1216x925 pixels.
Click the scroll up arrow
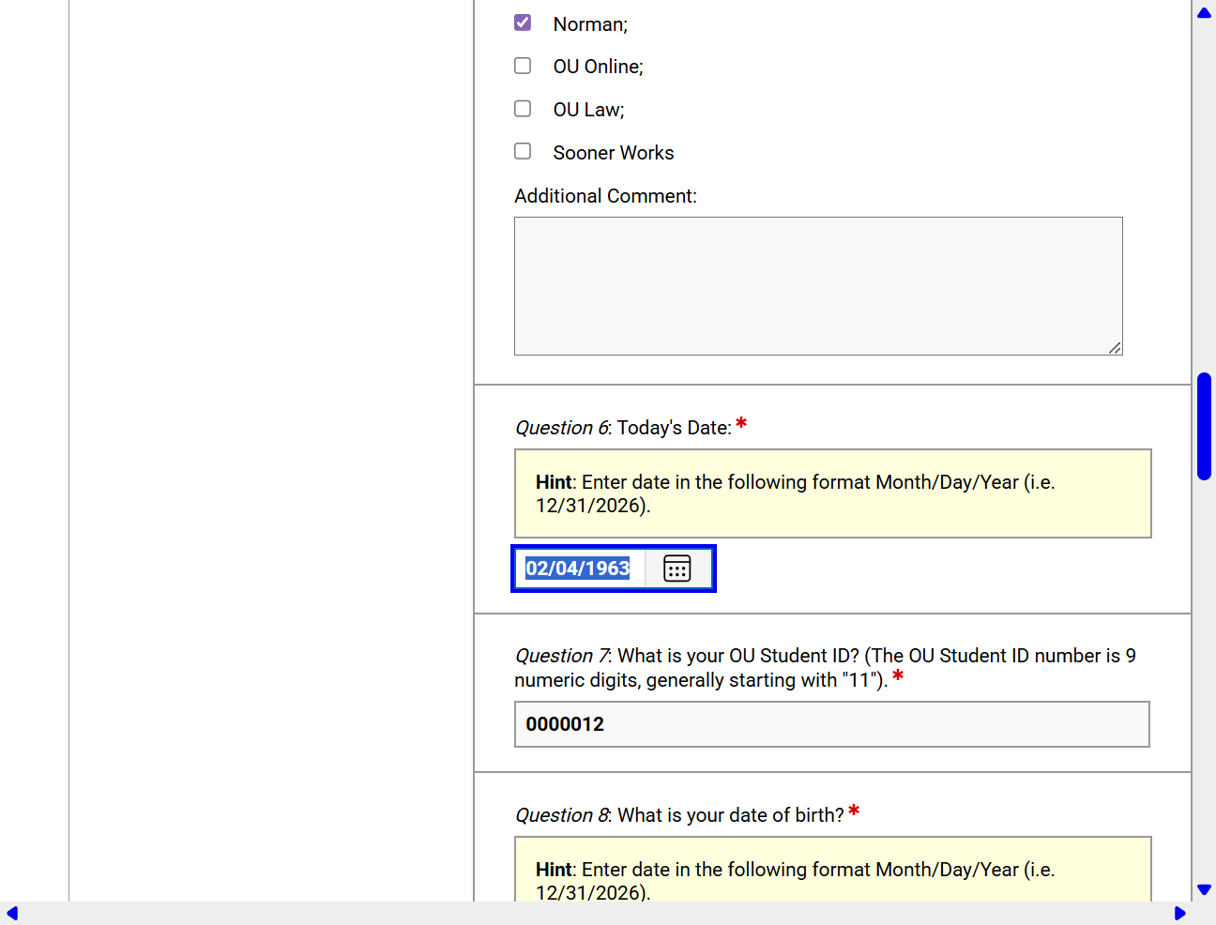tap(1204, 12)
